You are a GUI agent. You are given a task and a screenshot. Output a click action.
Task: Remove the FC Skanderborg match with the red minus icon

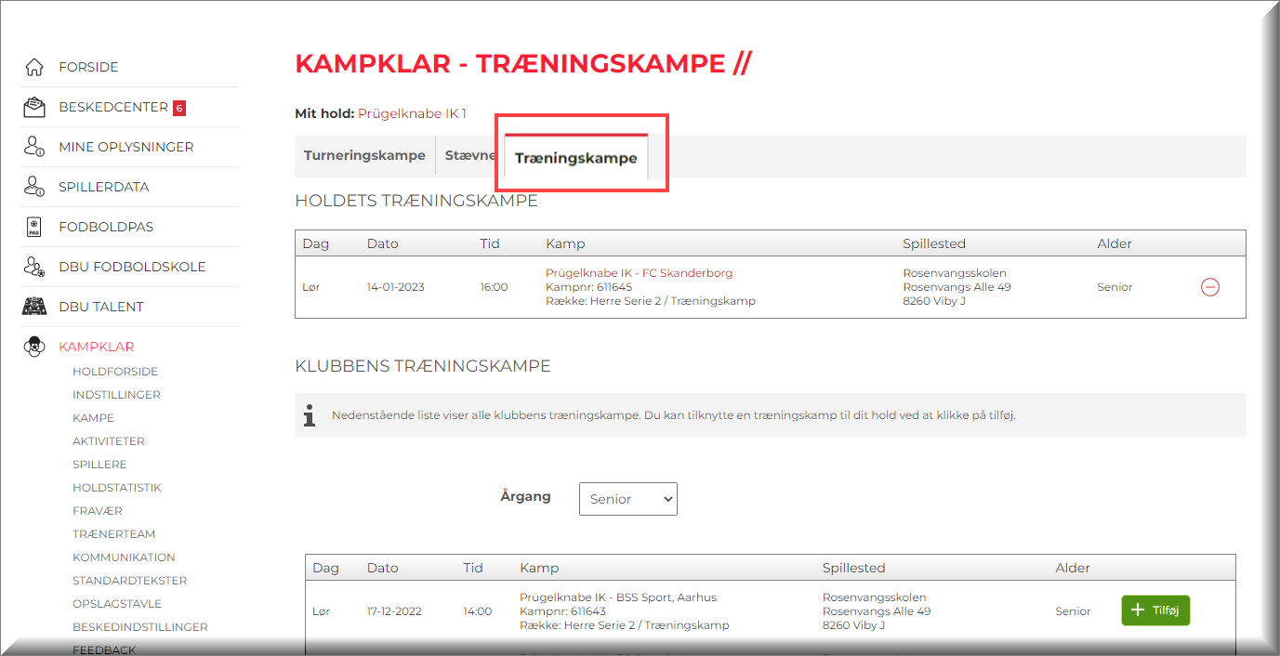[x=1209, y=287]
